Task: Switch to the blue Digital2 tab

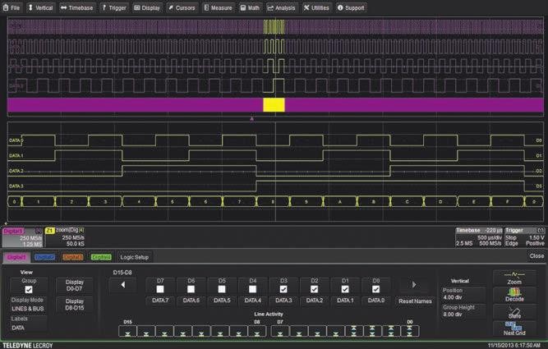Action: tap(44, 258)
